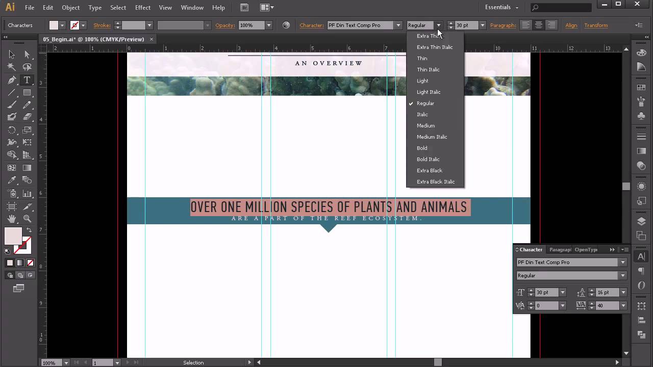The height and width of the screenshot is (367, 653).
Task: Click the Fill color swatch in toolbox
Action: pyautogui.click(x=13, y=236)
